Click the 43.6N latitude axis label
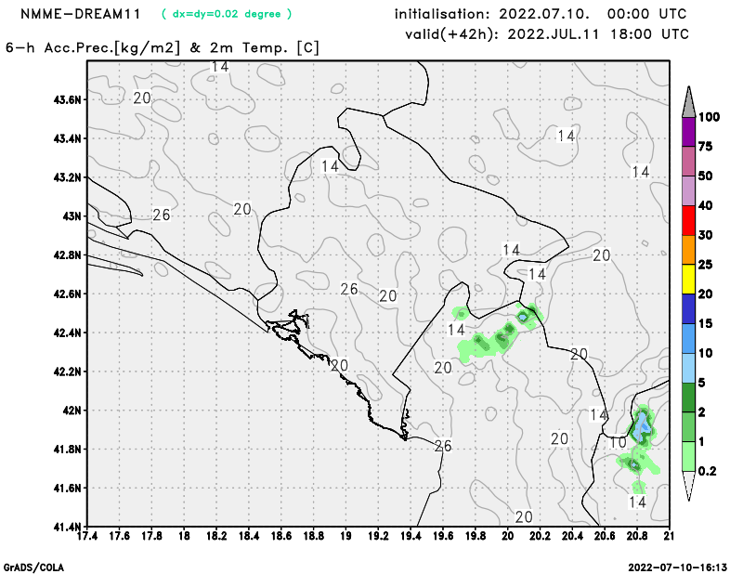The width and height of the screenshot is (743, 574). (68, 99)
